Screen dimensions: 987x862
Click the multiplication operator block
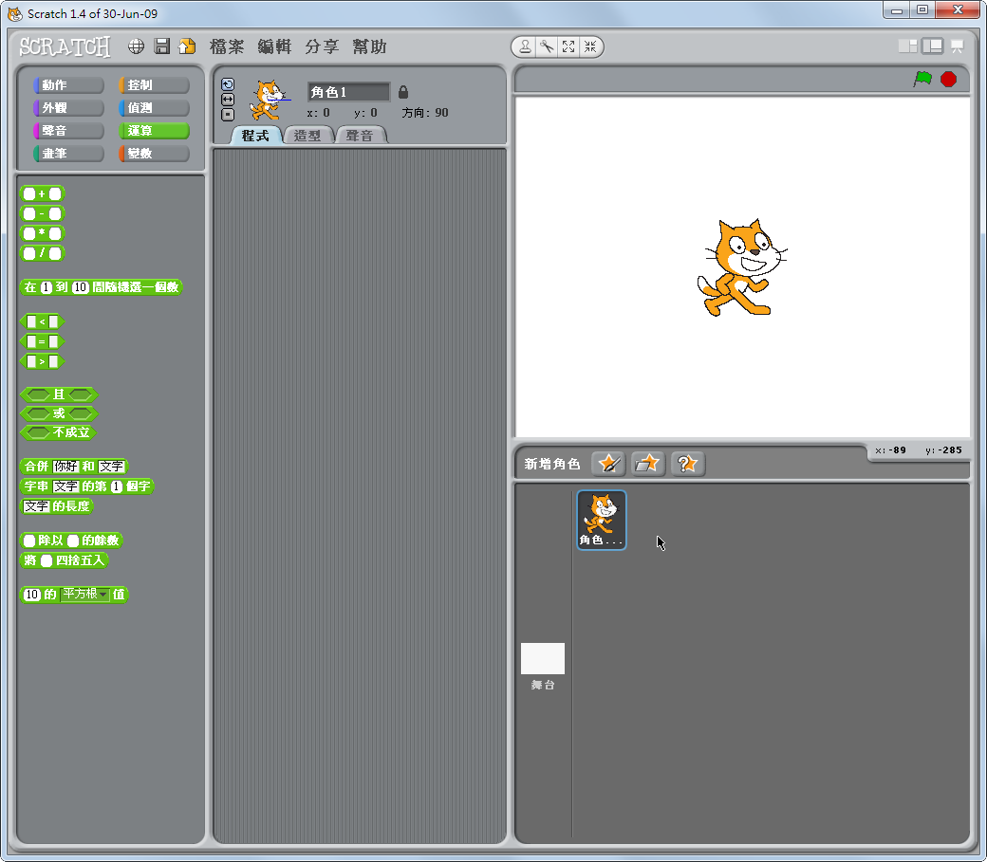42,233
